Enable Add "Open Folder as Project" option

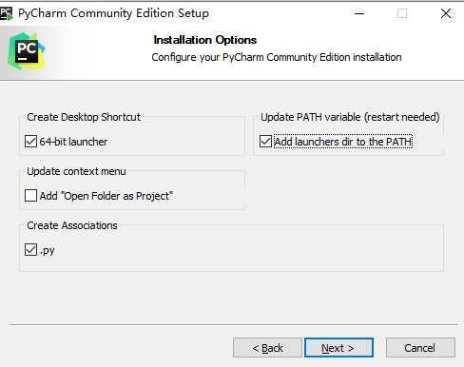point(30,196)
